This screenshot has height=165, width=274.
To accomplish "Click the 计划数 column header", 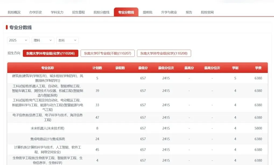I will pos(97,68).
